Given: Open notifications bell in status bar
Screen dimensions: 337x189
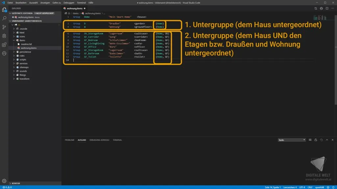Looking at the screenshot, I should pyautogui.click(x=333, y=187).
